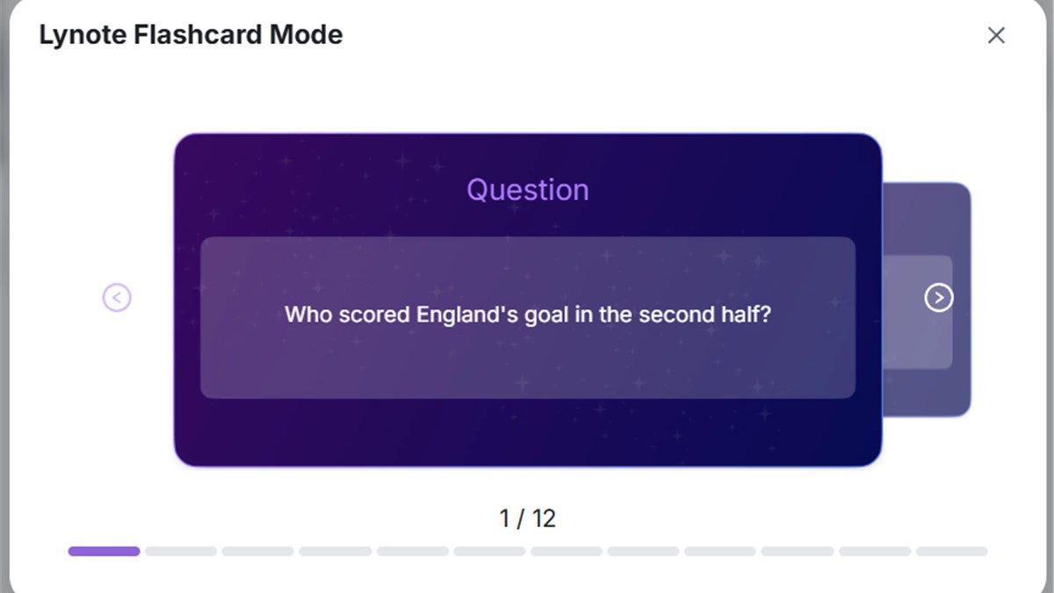Go to the previous flashcard arrow
The image size is (1054, 593).
(x=117, y=298)
